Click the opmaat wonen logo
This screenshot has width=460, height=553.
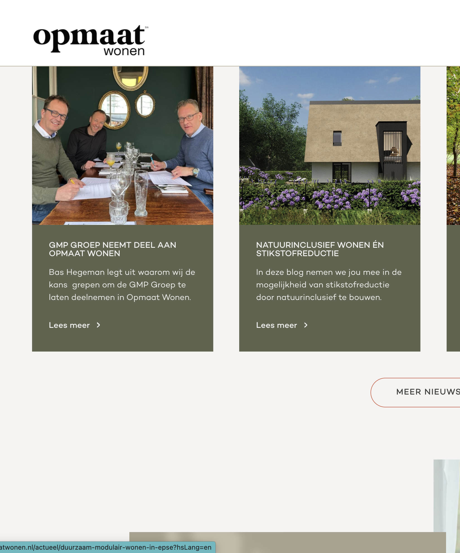(x=91, y=40)
